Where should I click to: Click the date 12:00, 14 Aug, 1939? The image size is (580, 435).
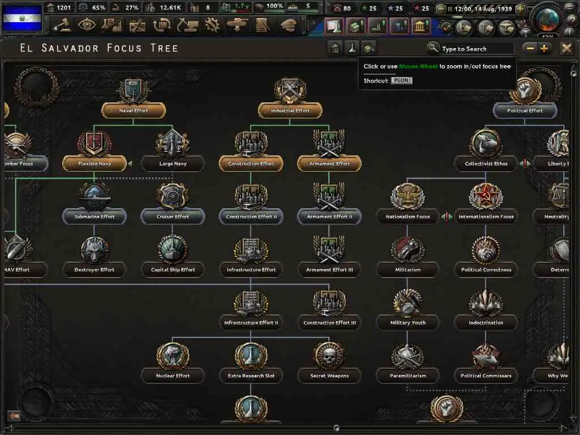(483, 8)
